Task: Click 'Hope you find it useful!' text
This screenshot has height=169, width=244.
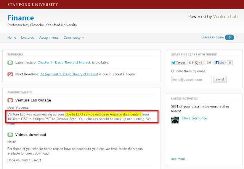Action: coord(24,160)
